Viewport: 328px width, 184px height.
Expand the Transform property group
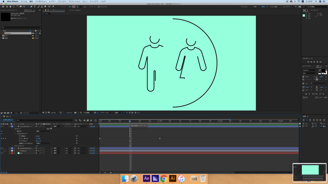13,146
